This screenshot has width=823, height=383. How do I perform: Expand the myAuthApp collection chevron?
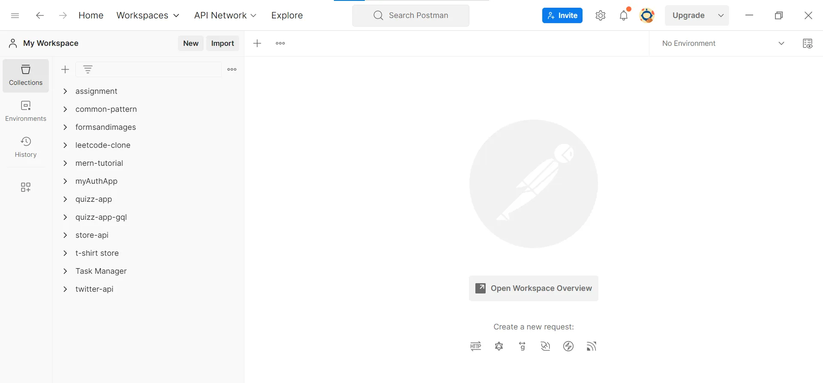point(65,181)
